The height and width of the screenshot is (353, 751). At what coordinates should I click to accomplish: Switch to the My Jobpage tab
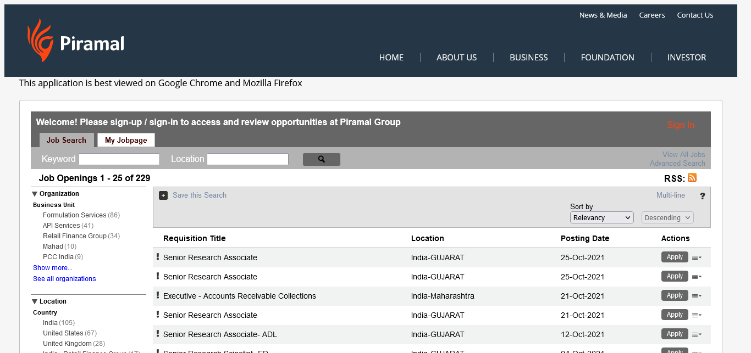tap(126, 141)
